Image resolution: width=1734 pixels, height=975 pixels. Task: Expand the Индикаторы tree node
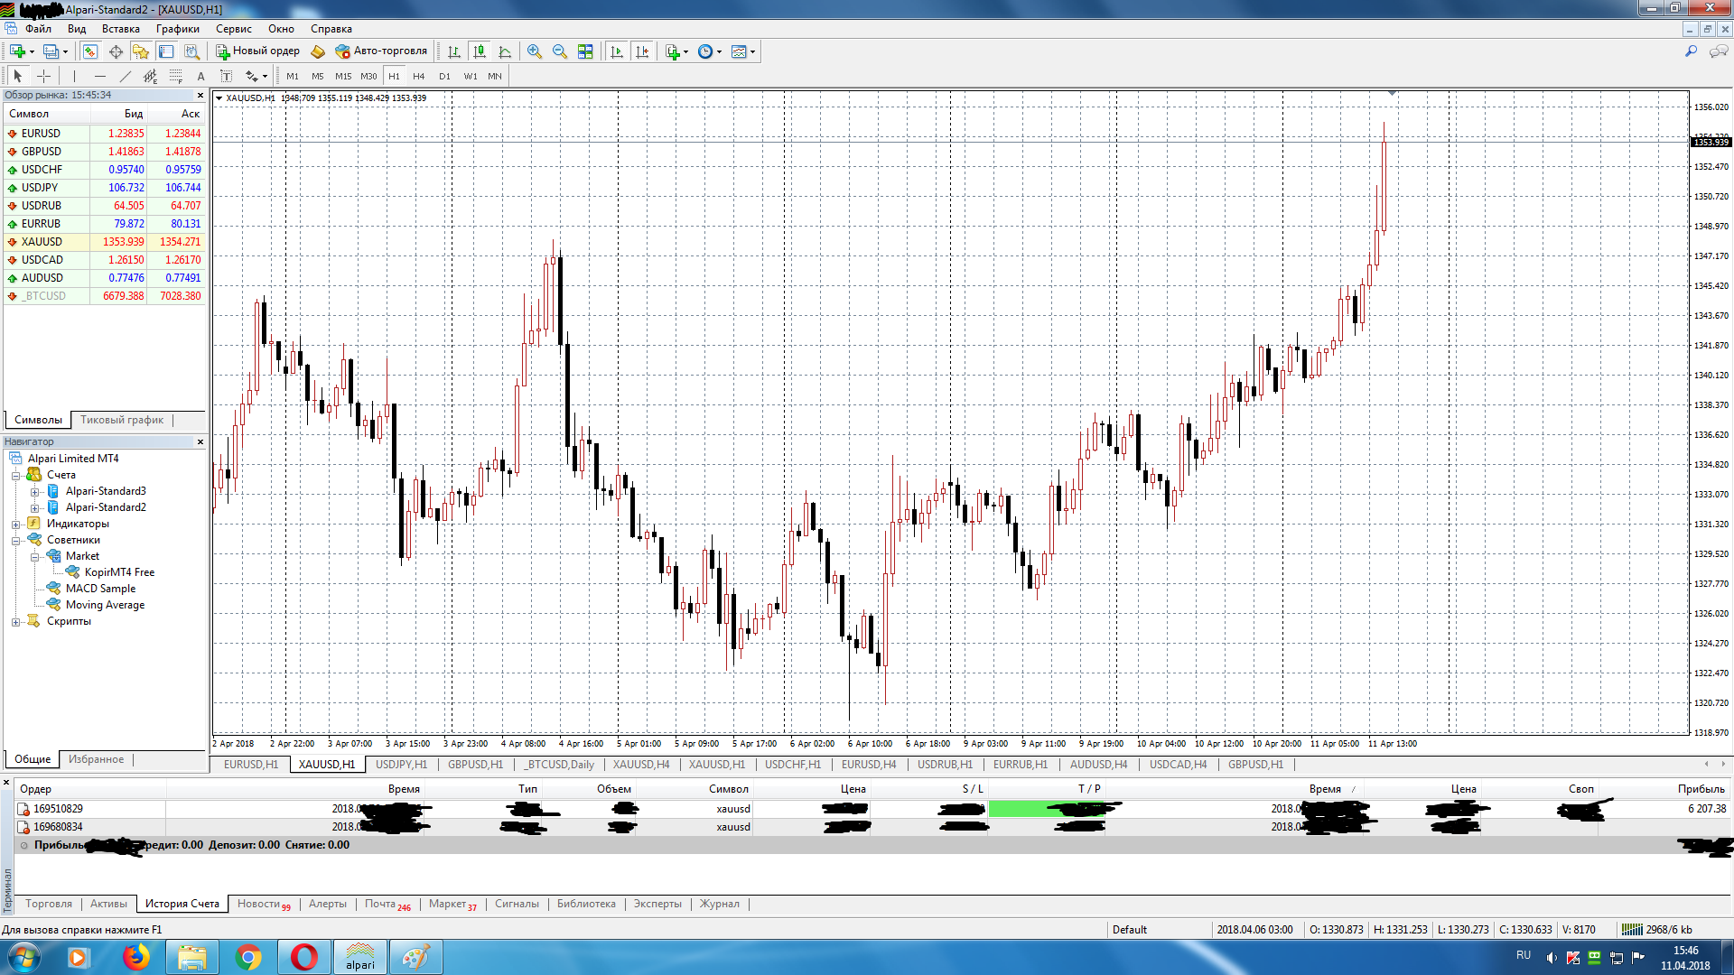point(15,525)
